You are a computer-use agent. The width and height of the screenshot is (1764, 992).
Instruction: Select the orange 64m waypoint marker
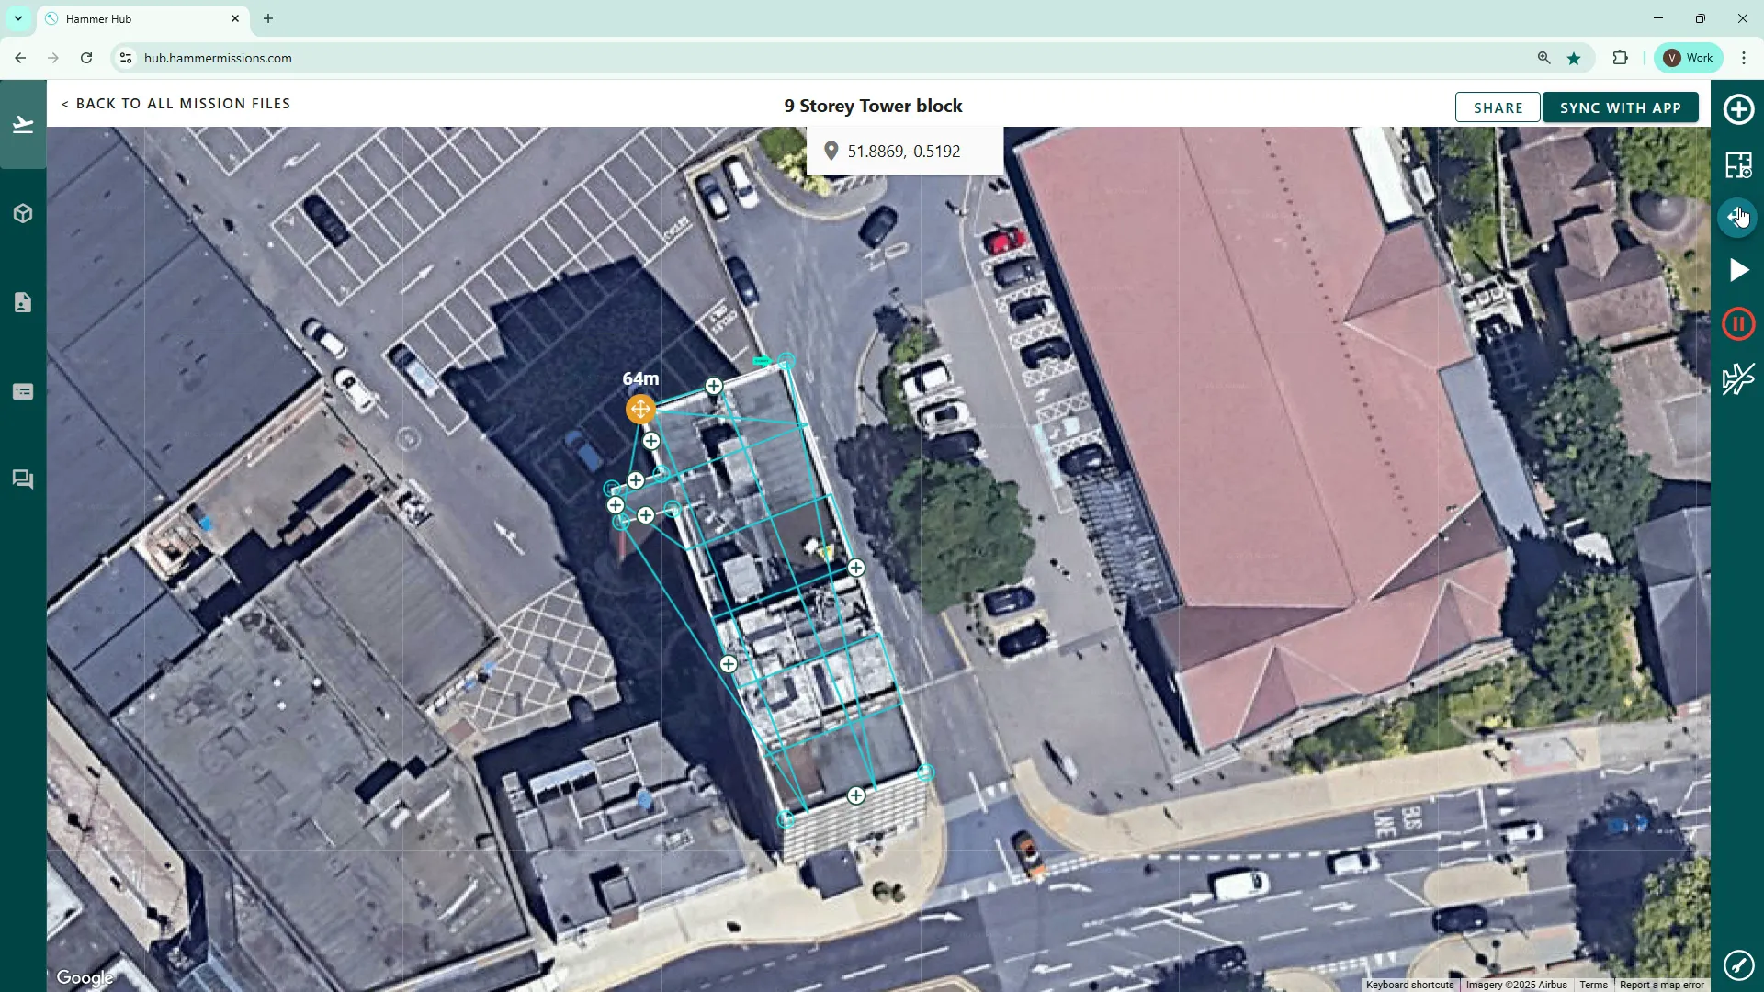640,409
